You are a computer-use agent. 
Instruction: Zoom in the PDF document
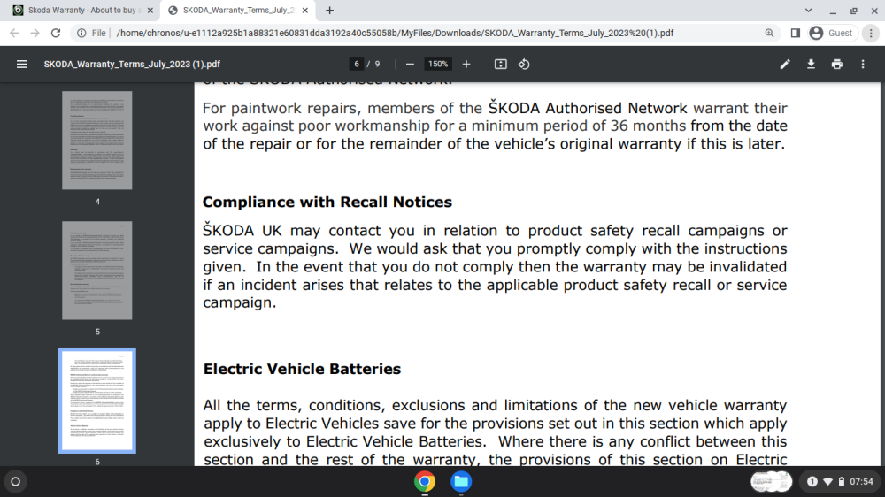pos(466,65)
